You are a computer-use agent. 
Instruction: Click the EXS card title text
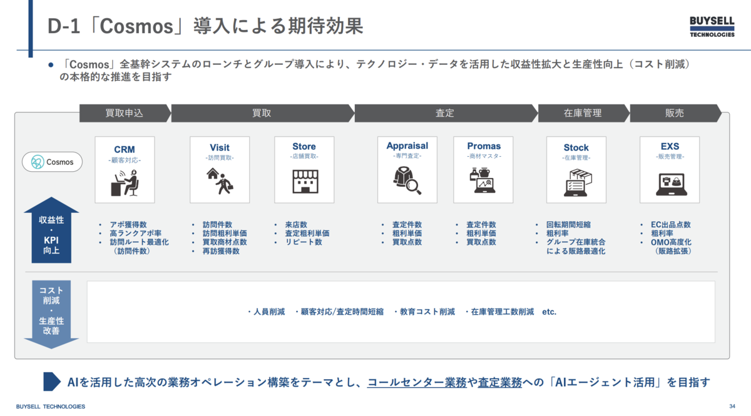point(670,147)
